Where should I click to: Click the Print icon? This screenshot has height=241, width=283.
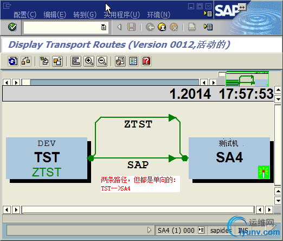(192, 27)
